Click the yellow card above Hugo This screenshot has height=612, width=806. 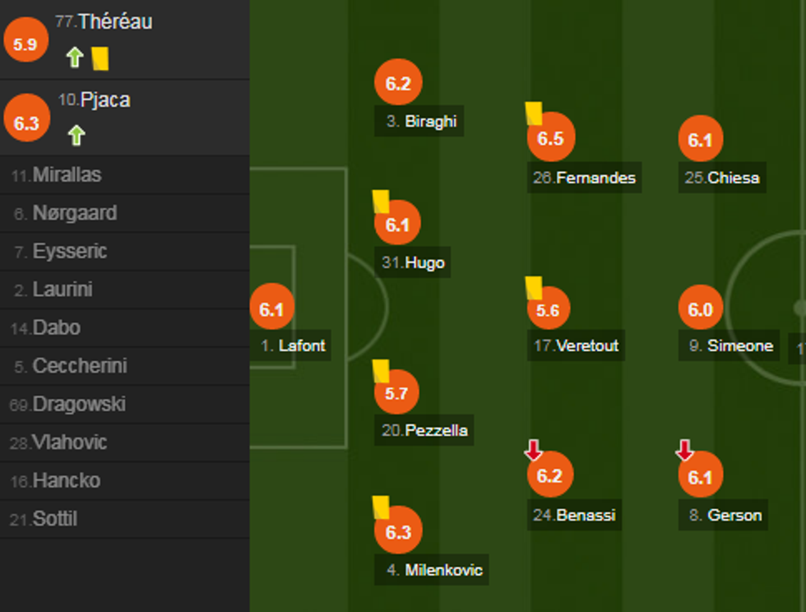[381, 202]
